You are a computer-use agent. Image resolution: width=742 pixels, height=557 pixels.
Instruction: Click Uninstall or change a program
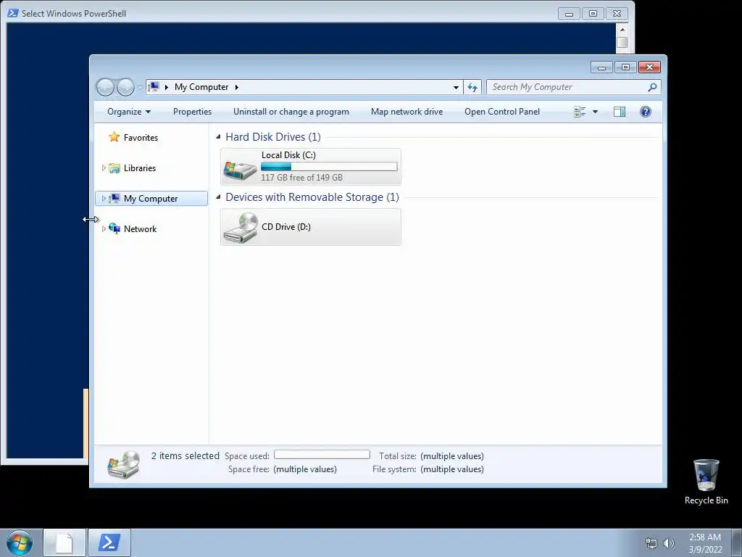291,112
